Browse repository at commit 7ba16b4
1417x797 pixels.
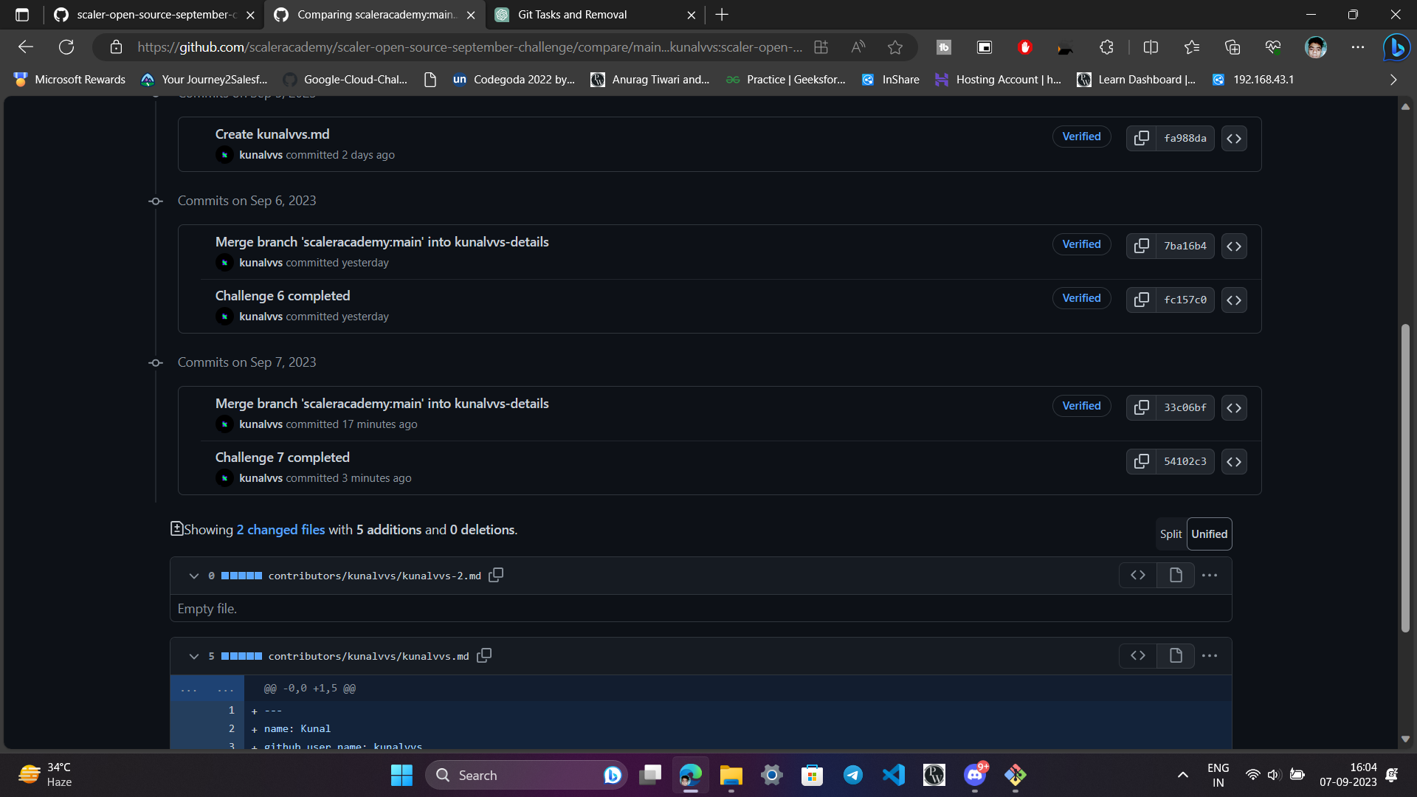[x=1233, y=246]
